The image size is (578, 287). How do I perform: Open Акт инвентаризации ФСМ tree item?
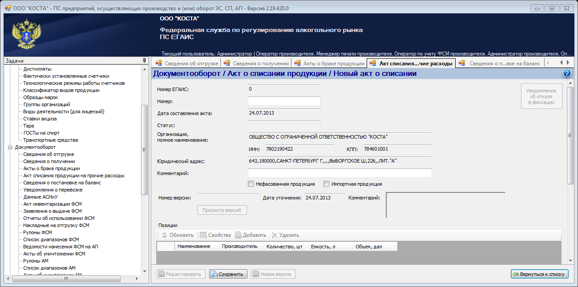point(53,204)
